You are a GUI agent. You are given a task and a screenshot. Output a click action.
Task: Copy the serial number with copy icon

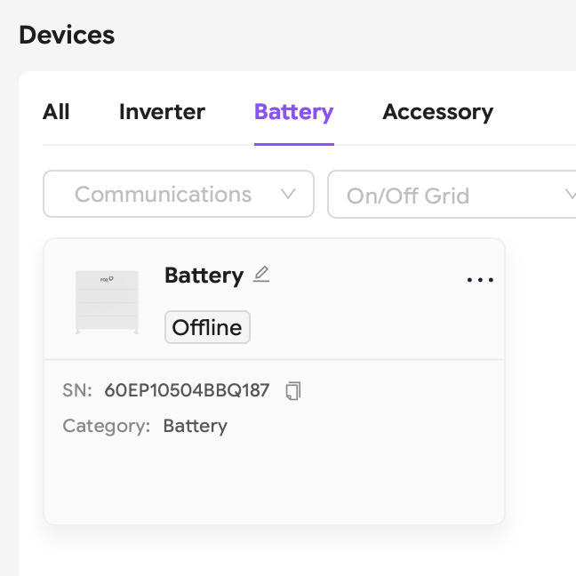[293, 390]
